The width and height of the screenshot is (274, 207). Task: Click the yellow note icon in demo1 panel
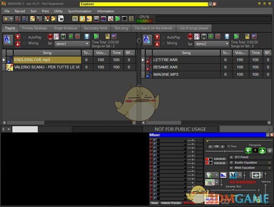coord(107,37)
